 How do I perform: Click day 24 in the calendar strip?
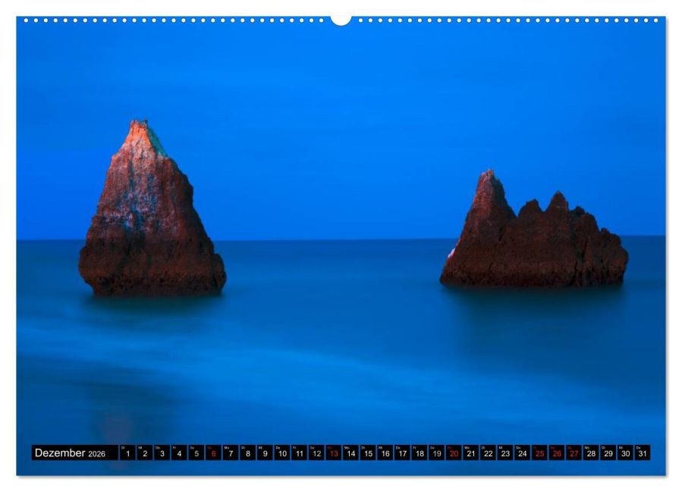[523, 453]
